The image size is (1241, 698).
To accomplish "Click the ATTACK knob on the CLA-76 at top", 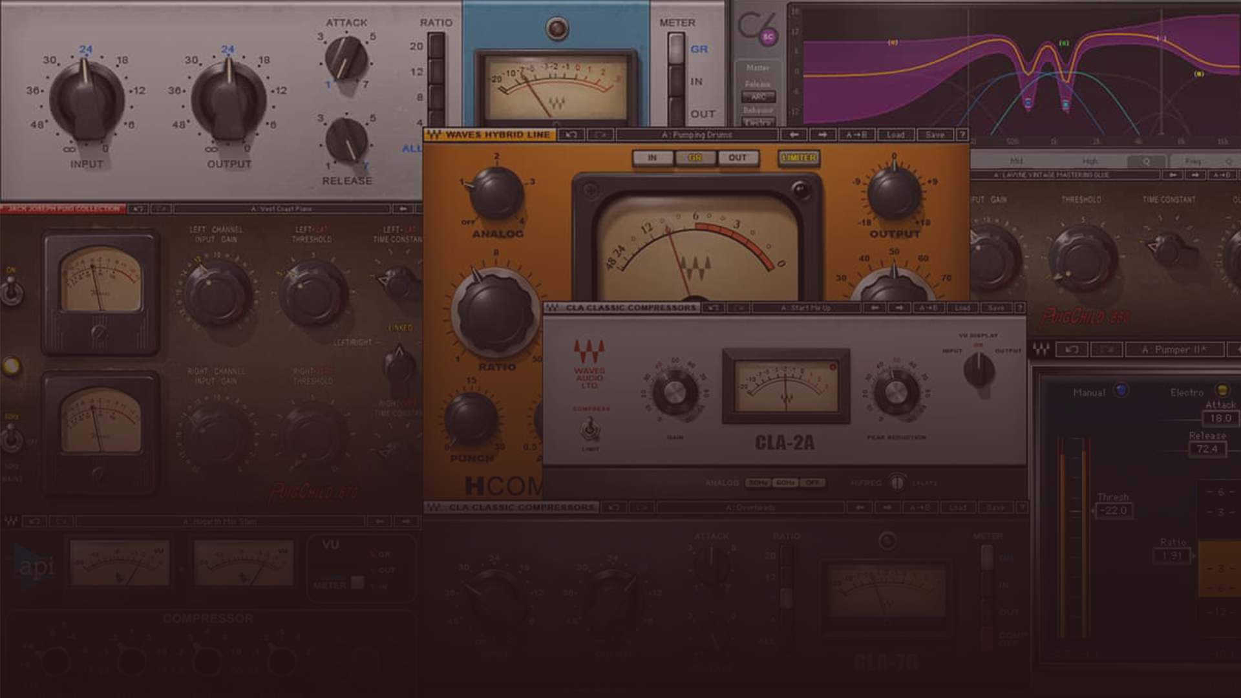I will (x=346, y=58).
